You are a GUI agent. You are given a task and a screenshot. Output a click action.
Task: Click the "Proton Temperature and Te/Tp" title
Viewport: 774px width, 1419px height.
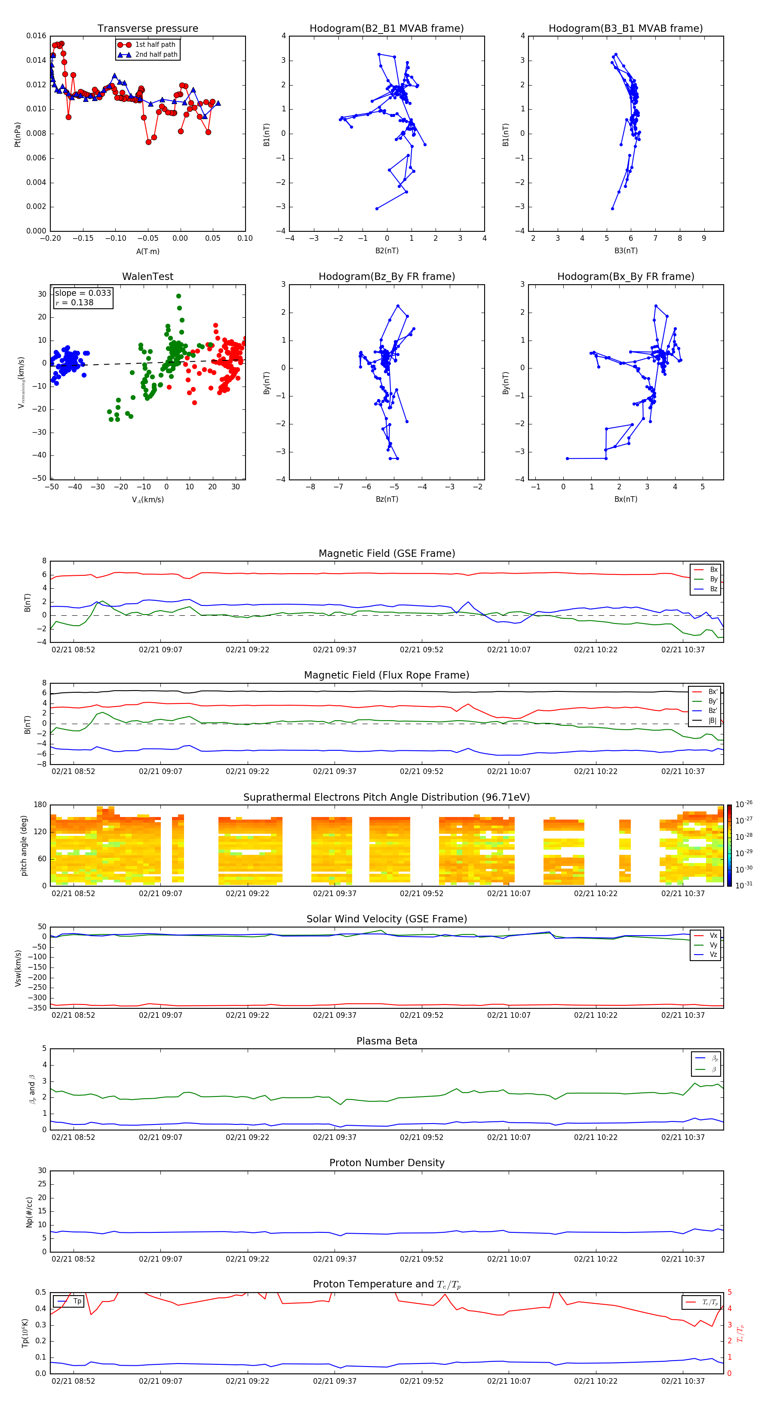[x=387, y=1284]
